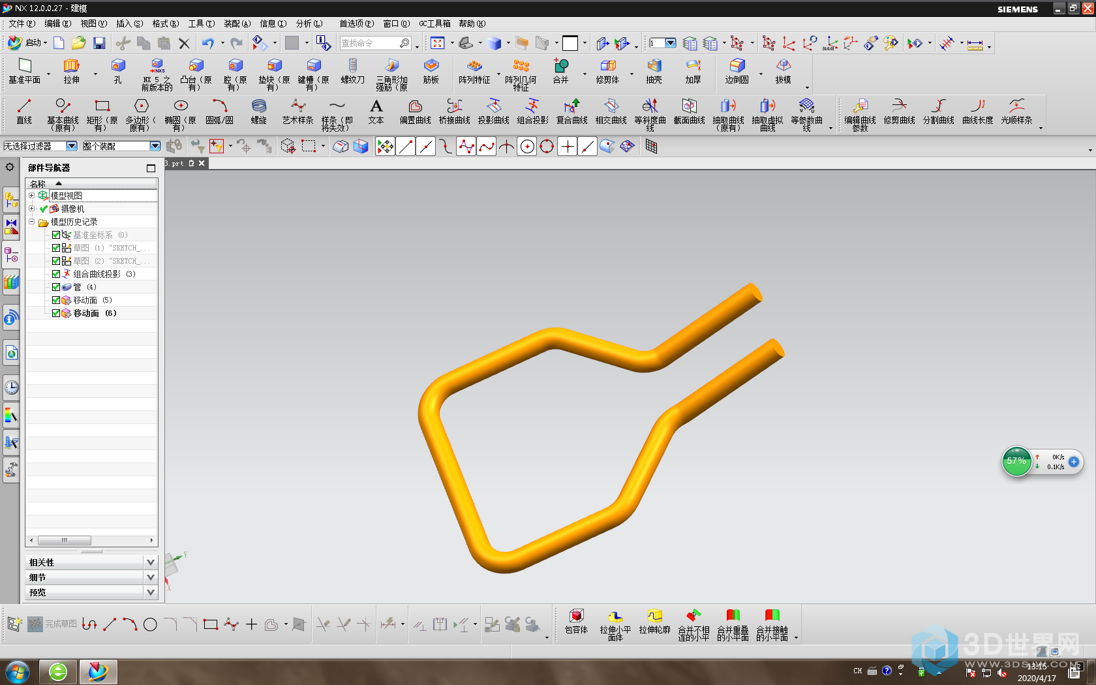This screenshot has width=1096, height=685.
Task: Select the 抽壳 shell tool
Action: pyautogui.click(x=654, y=71)
